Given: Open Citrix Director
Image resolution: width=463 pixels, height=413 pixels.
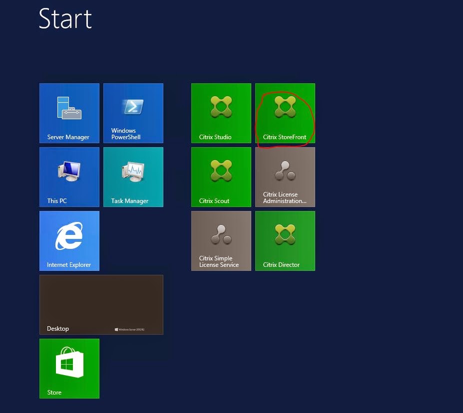Looking at the screenshot, I should tap(285, 240).
